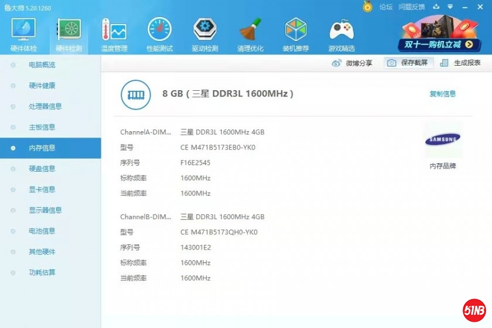Switch to 处理器信息 processor info
Viewport: 492px width, 328px height.
point(45,107)
